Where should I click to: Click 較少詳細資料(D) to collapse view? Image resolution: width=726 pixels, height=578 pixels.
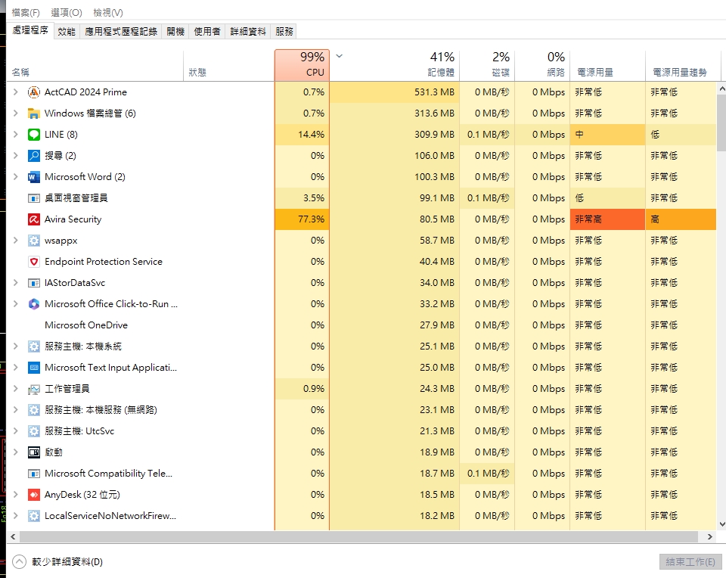click(x=57, y=562)
